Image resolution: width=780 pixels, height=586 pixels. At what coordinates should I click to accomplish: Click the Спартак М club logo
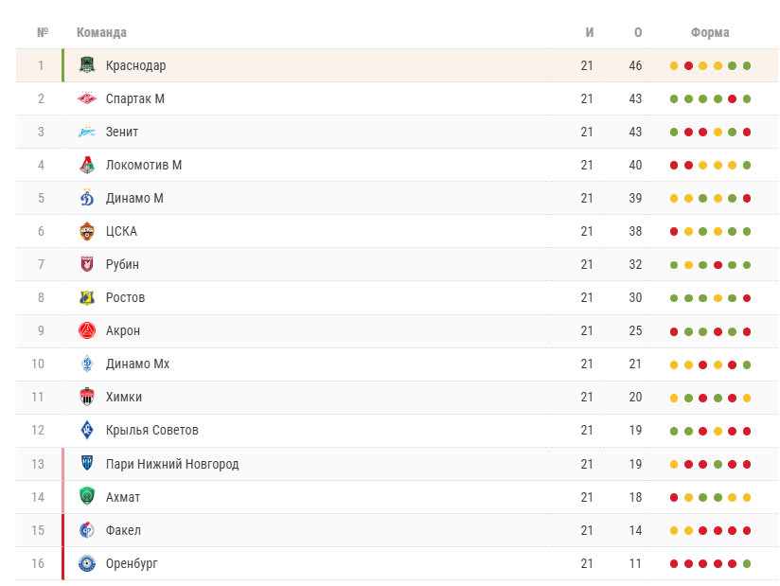[87, 98]
